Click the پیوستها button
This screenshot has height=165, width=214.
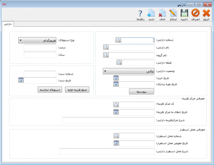pyautogui.click(x=142, y=91)
